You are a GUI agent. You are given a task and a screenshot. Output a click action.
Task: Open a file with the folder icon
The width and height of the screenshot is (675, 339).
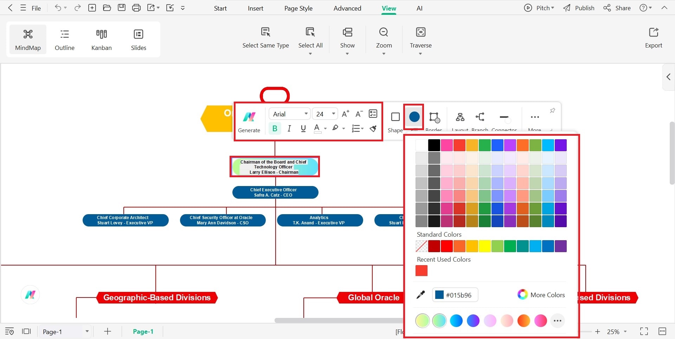click(107, 8)
